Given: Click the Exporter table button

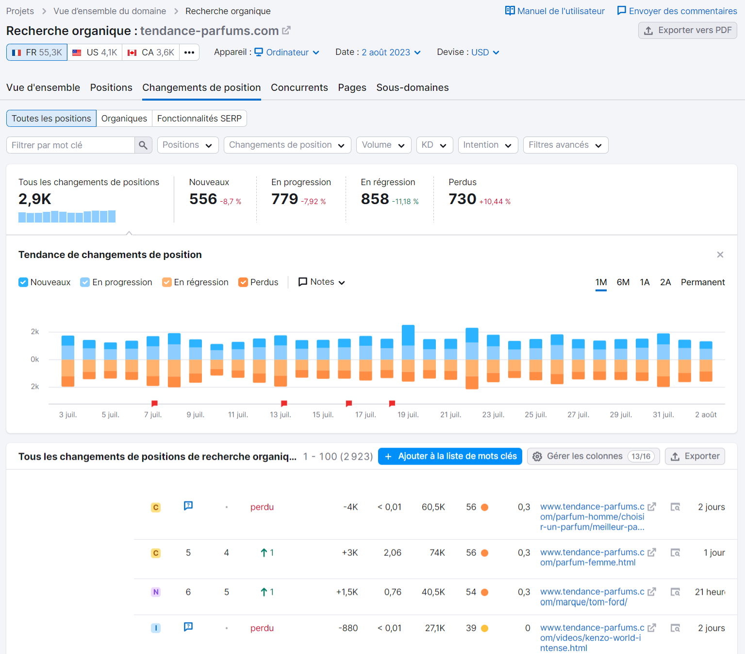Looking at the screenshot, I should pos(695,456).
